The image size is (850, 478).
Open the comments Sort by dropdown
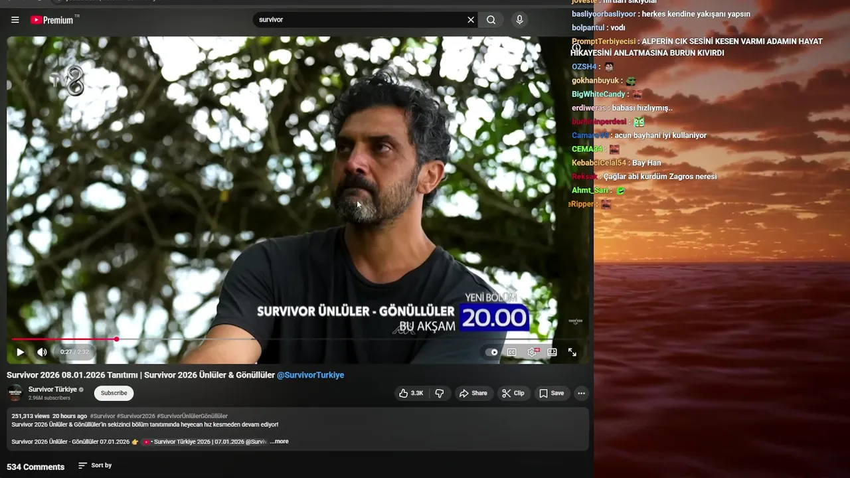coord(95,465)
